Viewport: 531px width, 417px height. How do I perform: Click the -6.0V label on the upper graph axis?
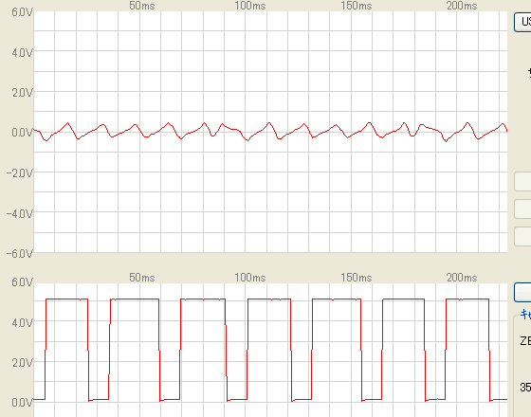[19, 254]
